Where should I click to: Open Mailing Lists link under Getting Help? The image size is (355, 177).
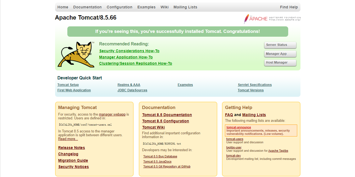pyautogui.click(x=254, y=115)
